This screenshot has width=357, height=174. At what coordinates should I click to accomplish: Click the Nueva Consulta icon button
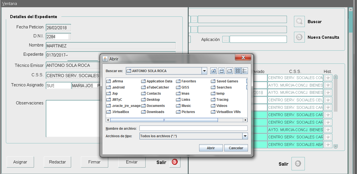pyautogui.click(x=299, y=37)
